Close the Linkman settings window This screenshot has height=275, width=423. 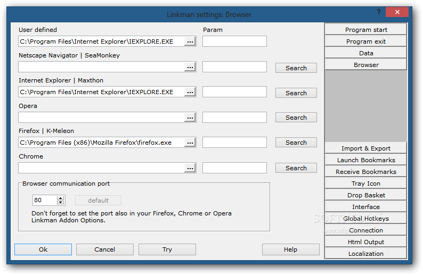[x=401, y=11]
